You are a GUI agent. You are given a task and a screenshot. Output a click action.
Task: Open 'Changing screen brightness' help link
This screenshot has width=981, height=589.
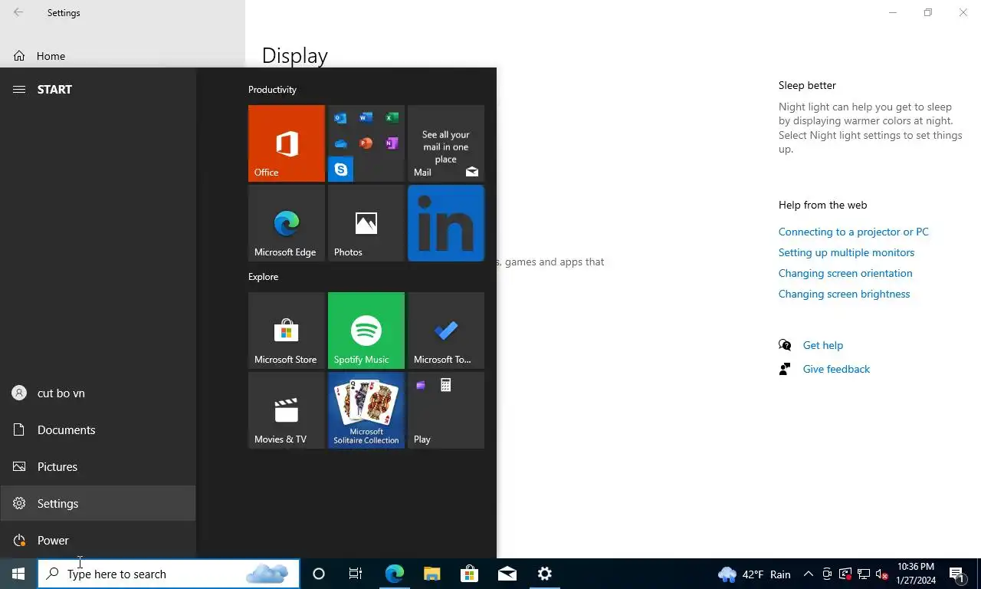[x=844, y=294]
